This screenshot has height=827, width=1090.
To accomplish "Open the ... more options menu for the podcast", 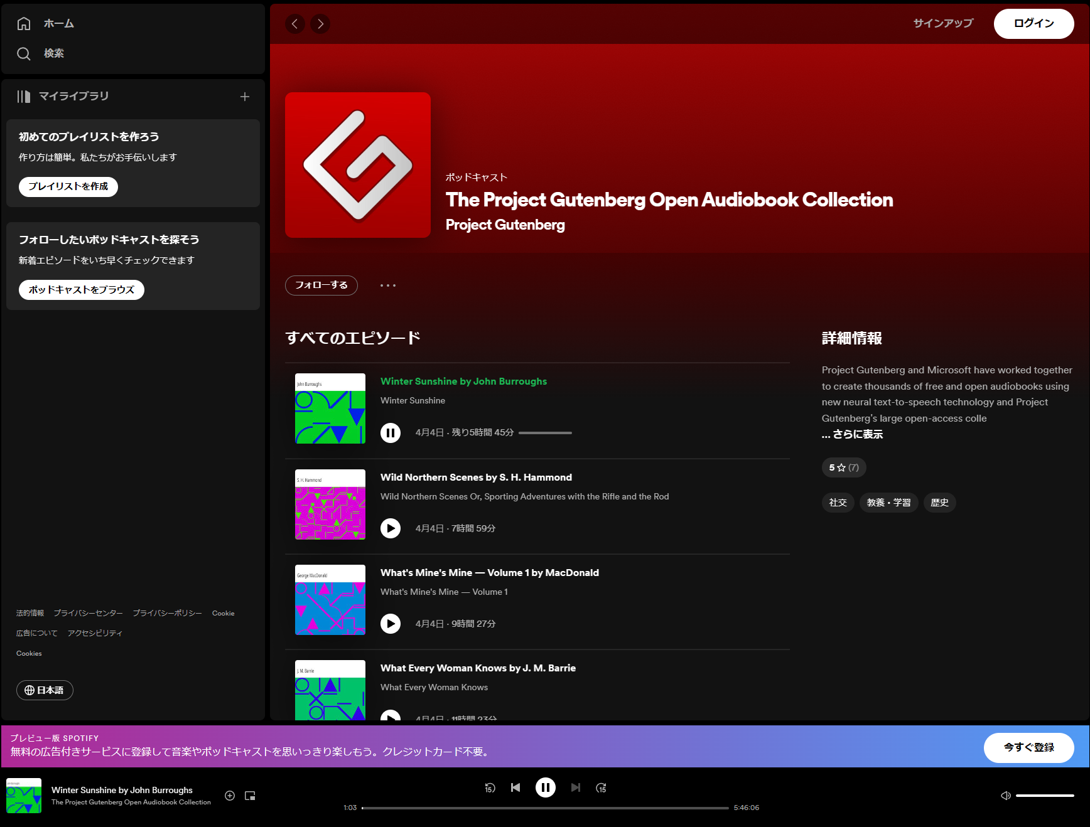I will [x=387, y=285].
